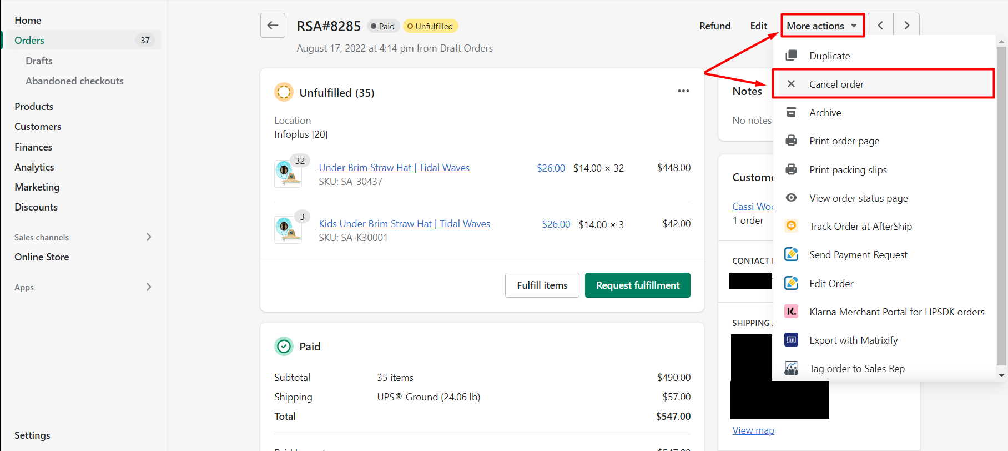The width and height of the screenshot is (1008, 451).
Task: Choose Archive in the actions menu
Action: (825, 113)
